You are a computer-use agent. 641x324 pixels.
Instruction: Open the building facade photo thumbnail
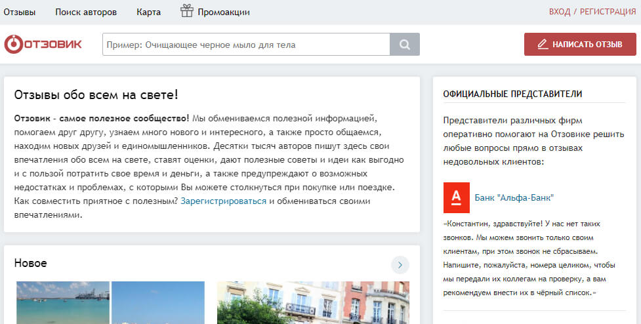(x=313, y=303)
